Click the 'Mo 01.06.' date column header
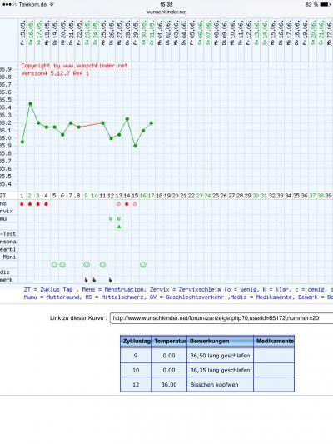 (x=160, y=33)
